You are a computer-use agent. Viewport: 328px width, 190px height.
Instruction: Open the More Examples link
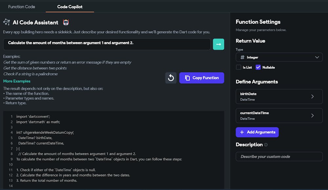(x=17, y=81)
